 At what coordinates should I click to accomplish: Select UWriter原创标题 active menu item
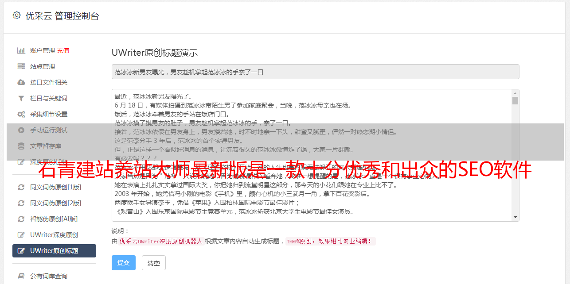tap(54, 251)
